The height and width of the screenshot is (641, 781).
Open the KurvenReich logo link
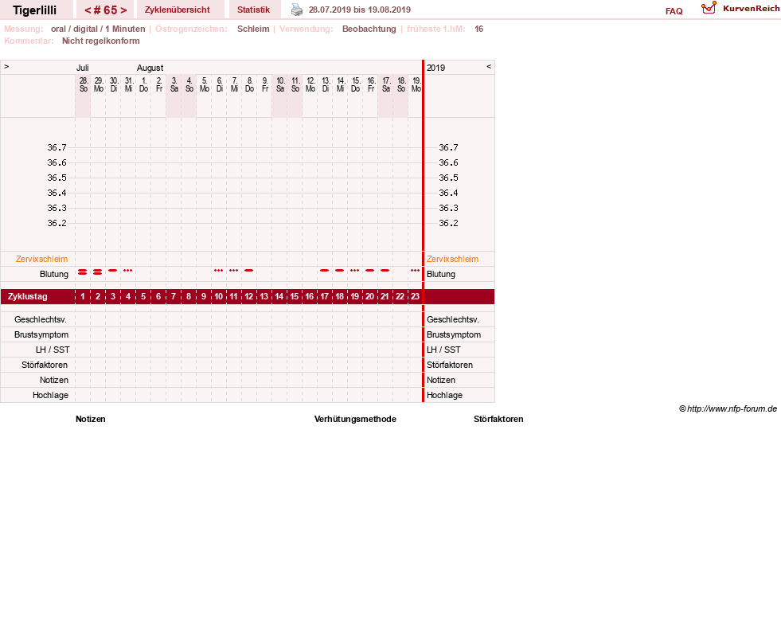[x=740, y=9]
